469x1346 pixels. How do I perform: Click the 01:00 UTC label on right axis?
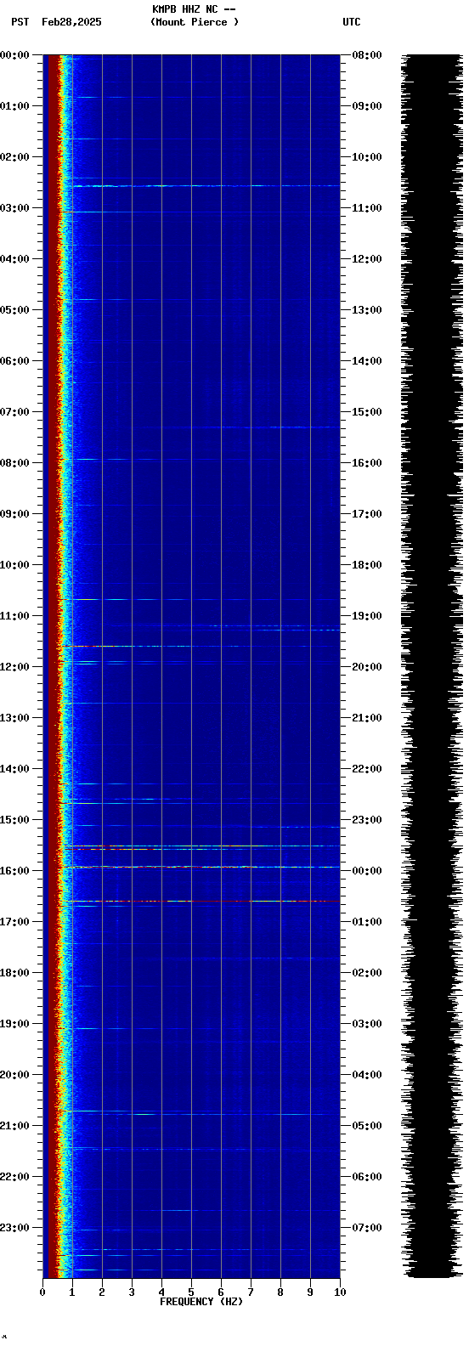click(x=366, y=922)
